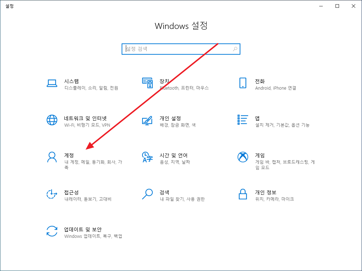This screenshot has height=271, width=362.
Task: Open the 시스템 laptop icon
Action: [x=52, y=83]
